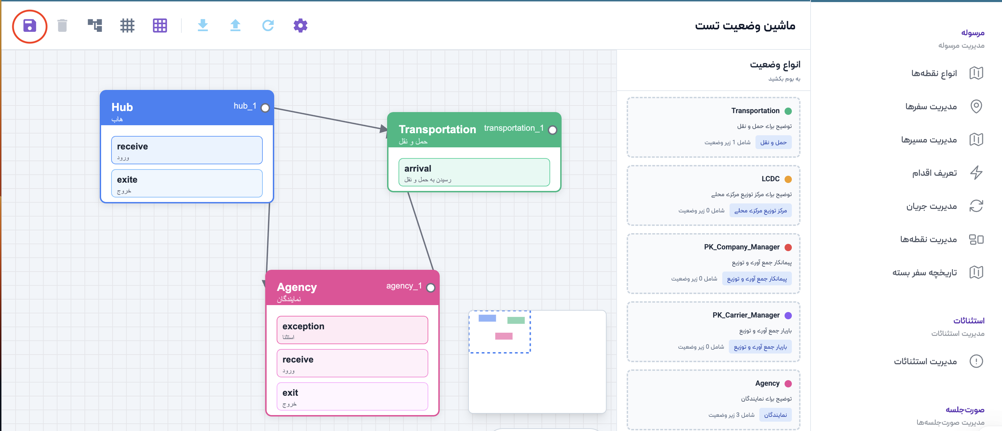1002x431 pixels.
Task: Click the agency_1 node connector circle
Action: (x=430, y=287)
